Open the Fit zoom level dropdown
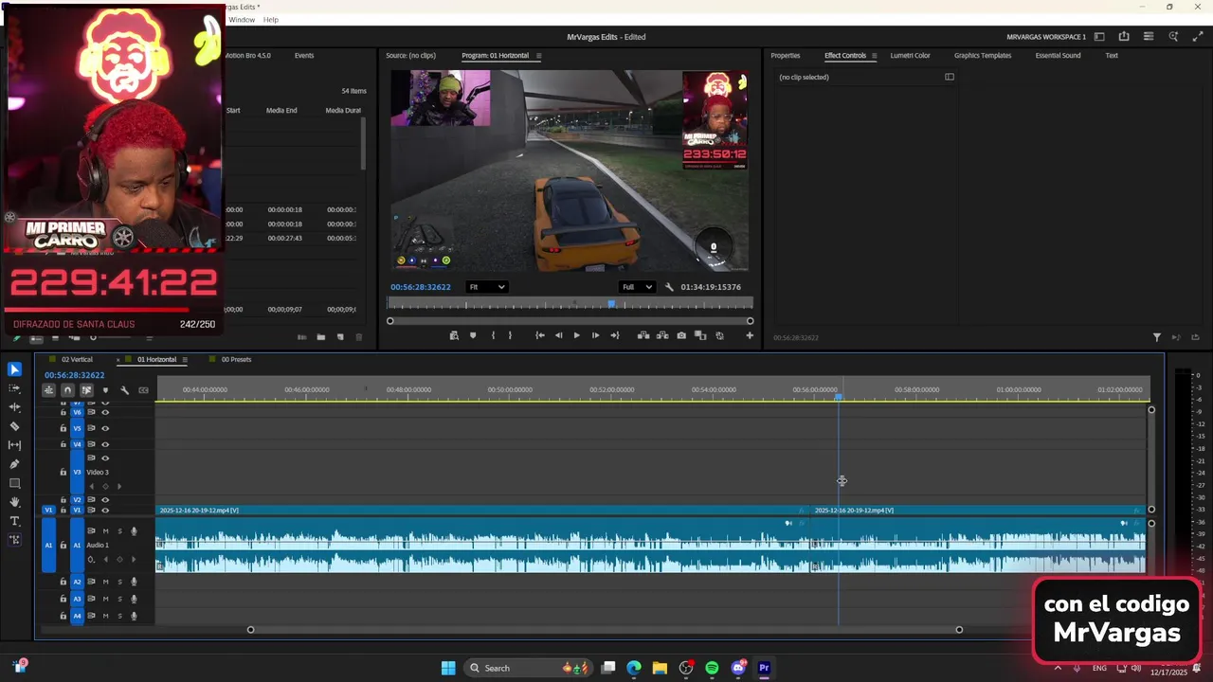Viewport: 1213px width, 682px height. 487,287
